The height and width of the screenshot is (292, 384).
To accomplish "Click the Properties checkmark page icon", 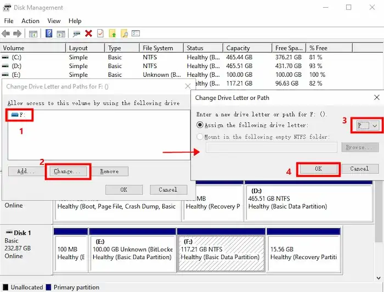I will pos(100,33).
